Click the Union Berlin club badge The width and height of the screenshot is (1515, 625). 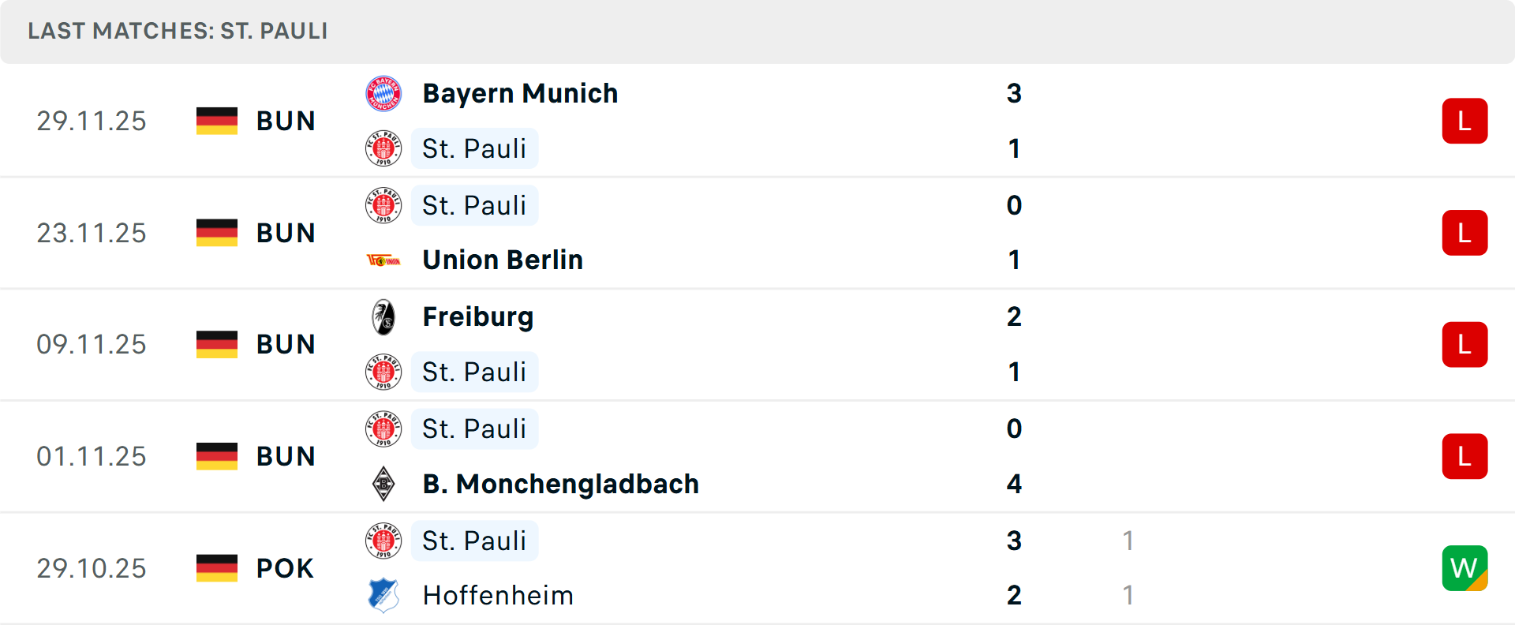point(383,259)
